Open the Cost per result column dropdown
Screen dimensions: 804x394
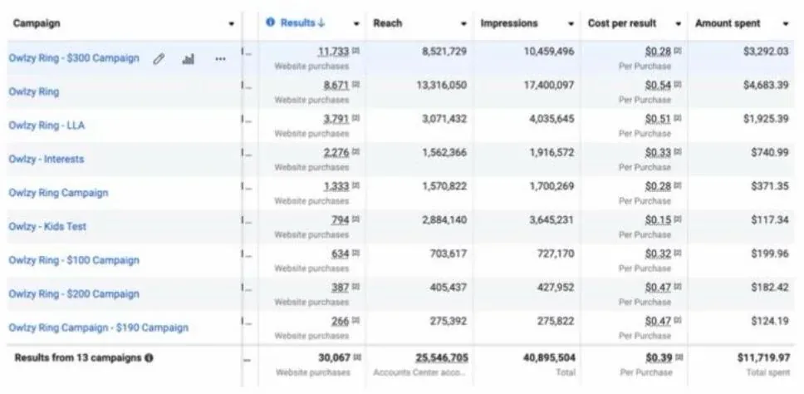tap(679, 24)
